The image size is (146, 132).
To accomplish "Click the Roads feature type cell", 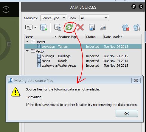I will click(63, 61).
